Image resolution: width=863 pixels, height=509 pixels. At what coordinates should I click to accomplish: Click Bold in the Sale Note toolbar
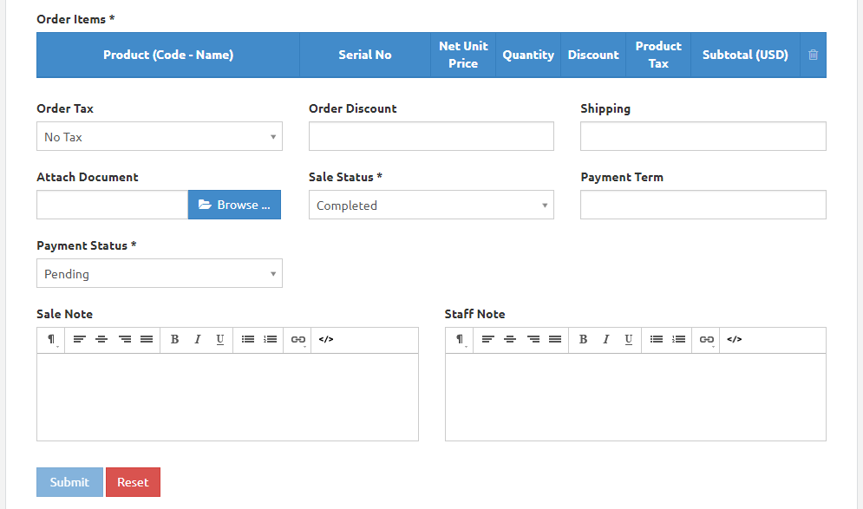[174, 339]
